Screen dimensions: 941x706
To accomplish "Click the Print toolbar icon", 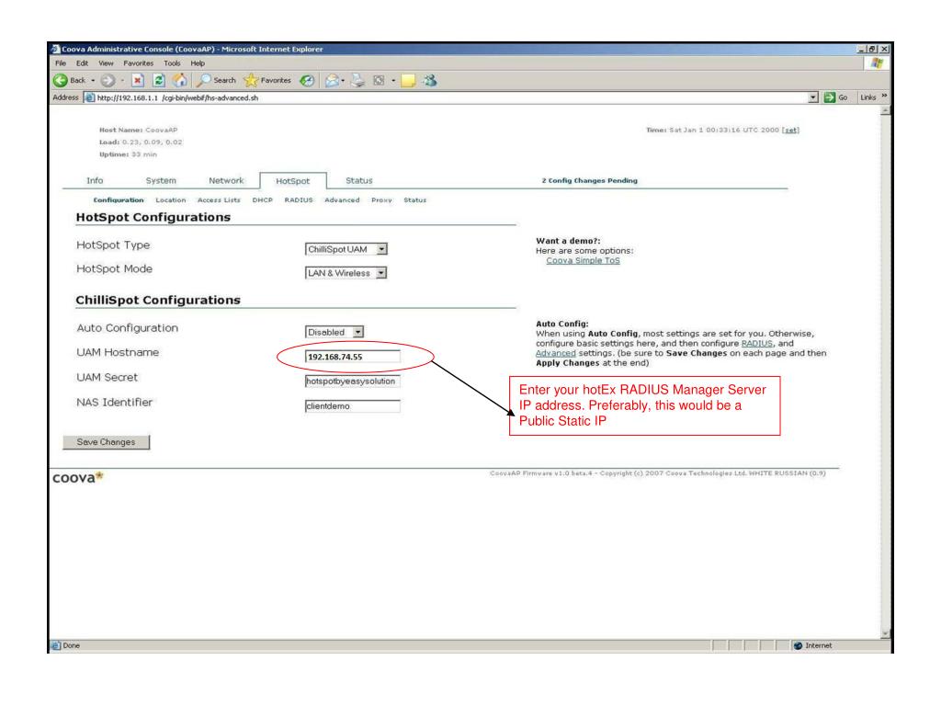I will 357,80.
